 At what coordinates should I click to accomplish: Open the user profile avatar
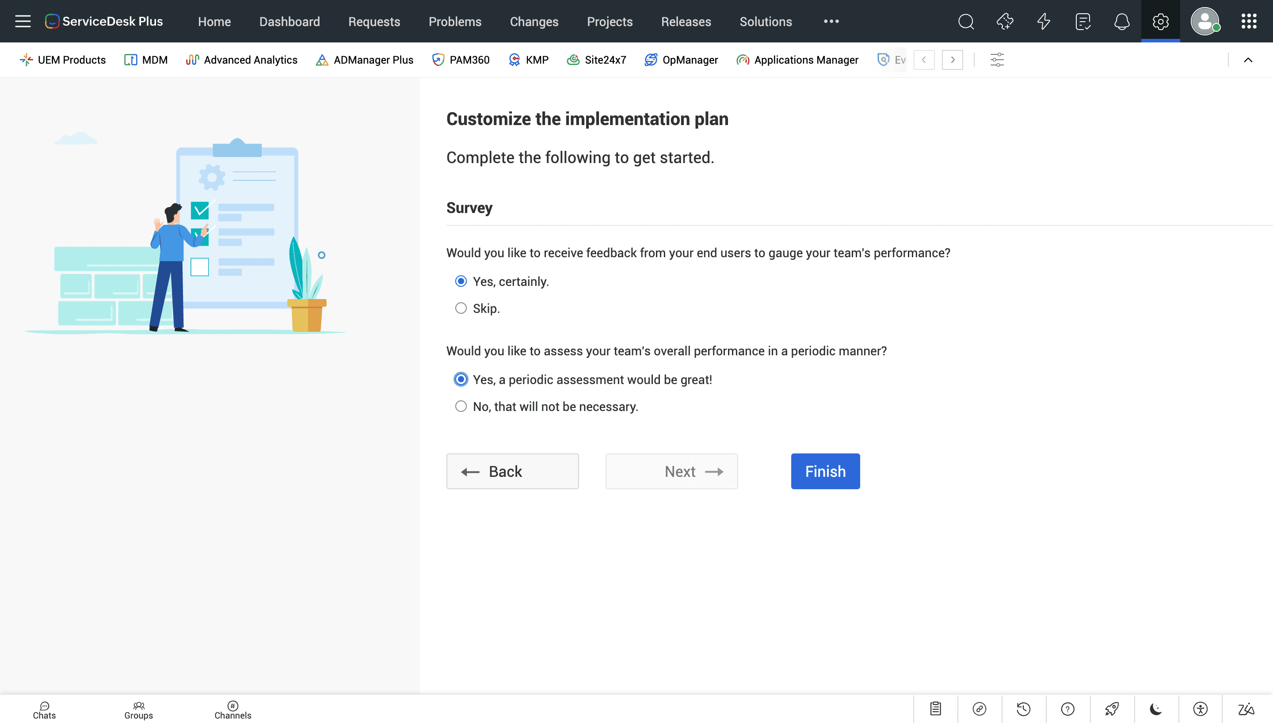click(1205, 21)
